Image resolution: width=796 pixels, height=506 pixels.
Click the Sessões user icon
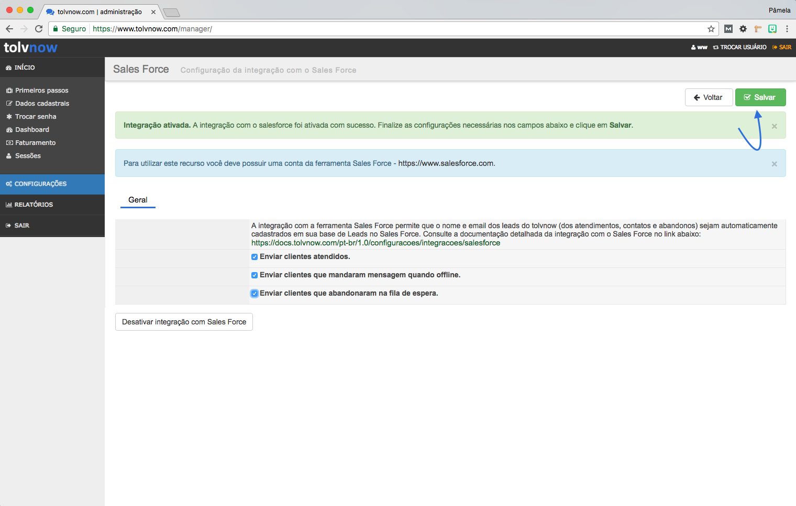[x=9, y=156]
